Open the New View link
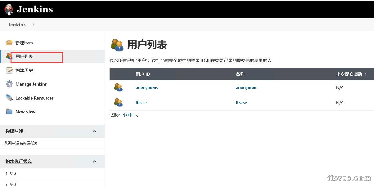This screenshot has height=187, width=374. [x=25, y=112]
